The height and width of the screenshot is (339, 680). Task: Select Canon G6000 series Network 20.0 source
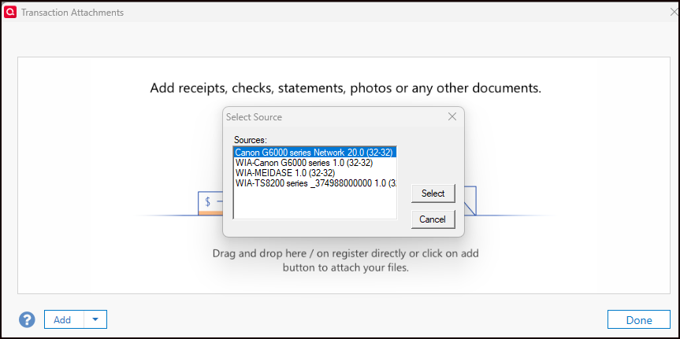pos(315,153)
